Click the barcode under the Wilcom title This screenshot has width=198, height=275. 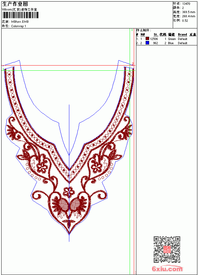[20, 15]
